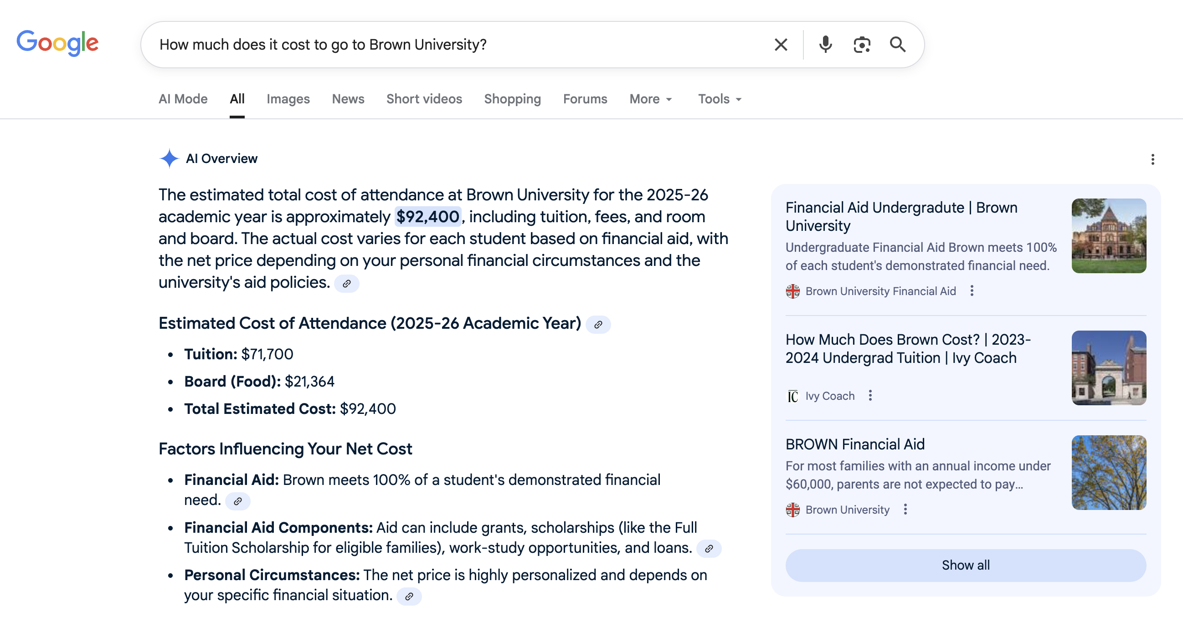
Task: Open Google Lens image search icon
Action: (862, 45)
